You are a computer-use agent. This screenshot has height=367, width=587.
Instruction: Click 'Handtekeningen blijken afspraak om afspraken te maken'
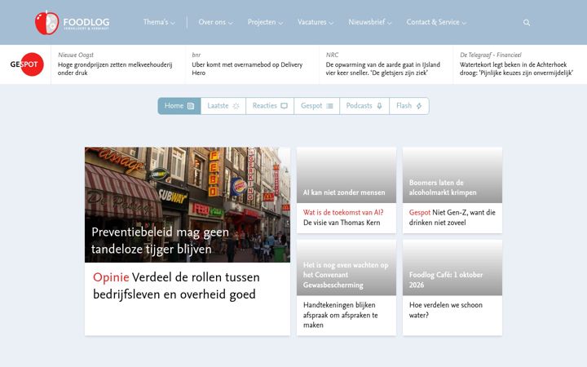(340, 315)
